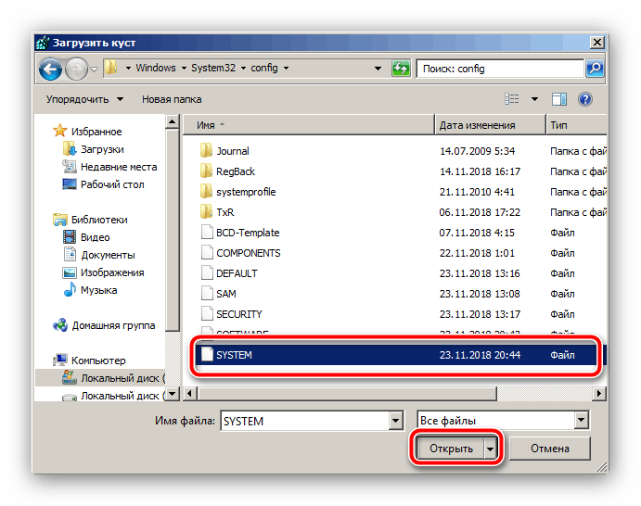Click the folder icon in the address bar
Screen dimensions: 641x506
[110, 68]
